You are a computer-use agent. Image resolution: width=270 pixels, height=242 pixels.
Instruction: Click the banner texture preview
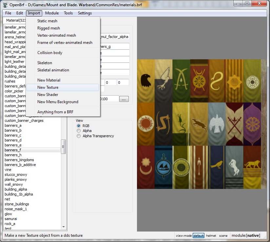[x=202, y=124]
